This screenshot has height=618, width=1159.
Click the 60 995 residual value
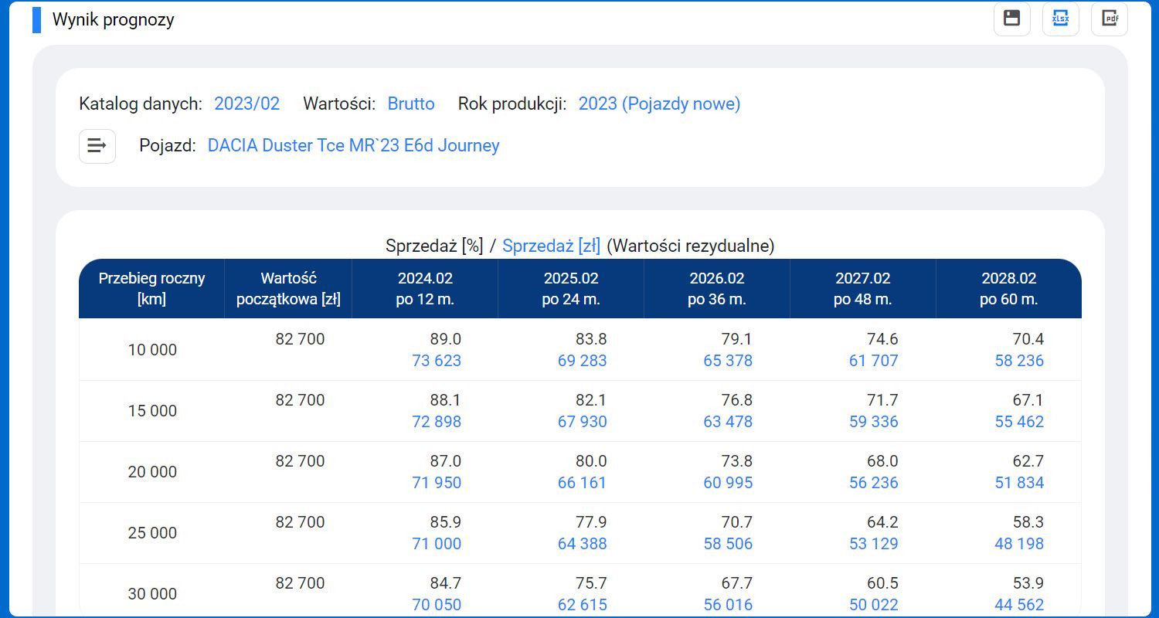pyautogui.click(x=728, y=483)
